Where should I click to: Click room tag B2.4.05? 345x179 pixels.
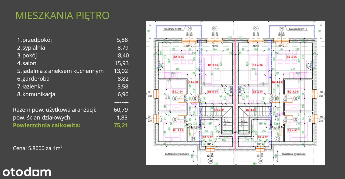(292, 57)
